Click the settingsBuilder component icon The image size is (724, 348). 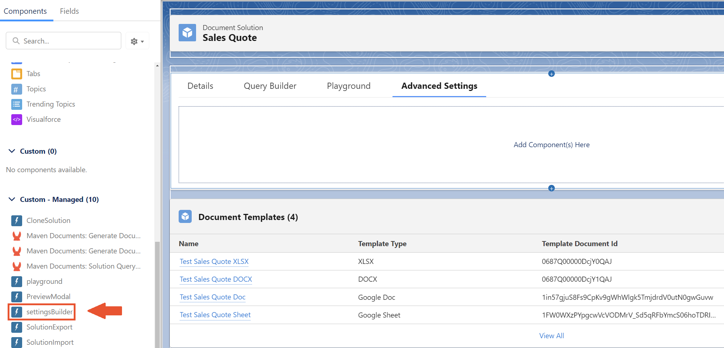(17, 312)
